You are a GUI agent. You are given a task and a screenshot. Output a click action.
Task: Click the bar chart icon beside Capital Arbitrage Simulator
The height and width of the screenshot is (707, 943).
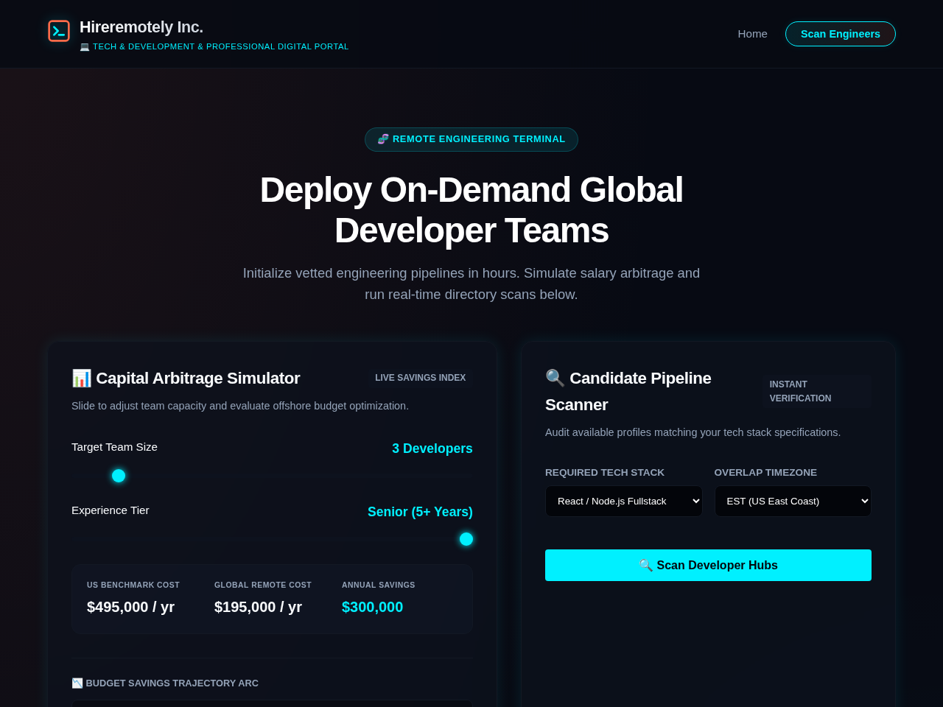81,379
